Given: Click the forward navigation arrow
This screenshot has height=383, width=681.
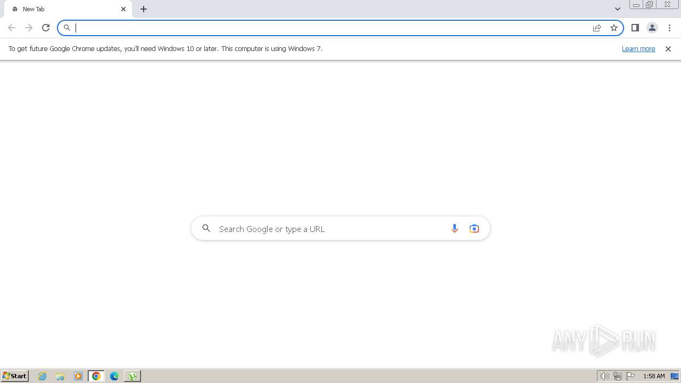Looking at the screenshot, I should [29, 28].
